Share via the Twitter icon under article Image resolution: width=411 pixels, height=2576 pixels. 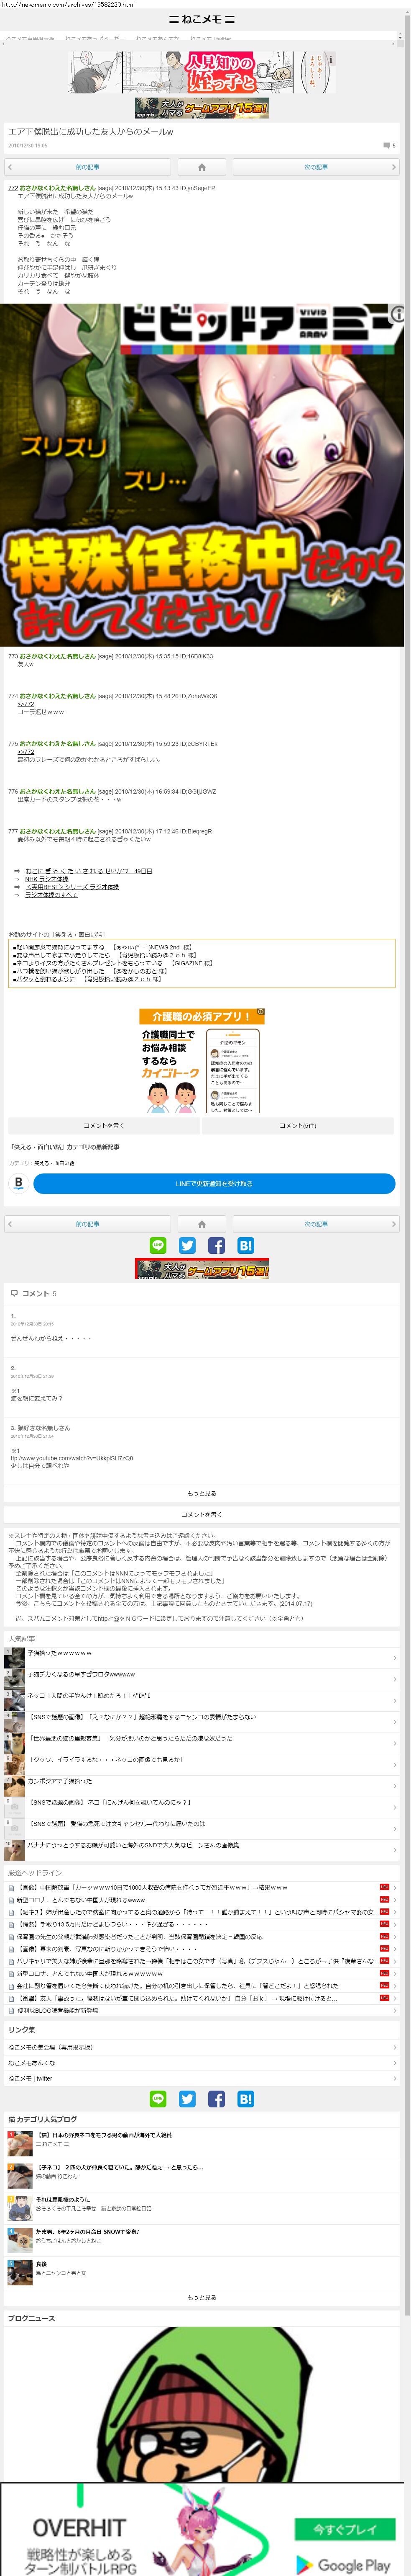click(186, 1246)
